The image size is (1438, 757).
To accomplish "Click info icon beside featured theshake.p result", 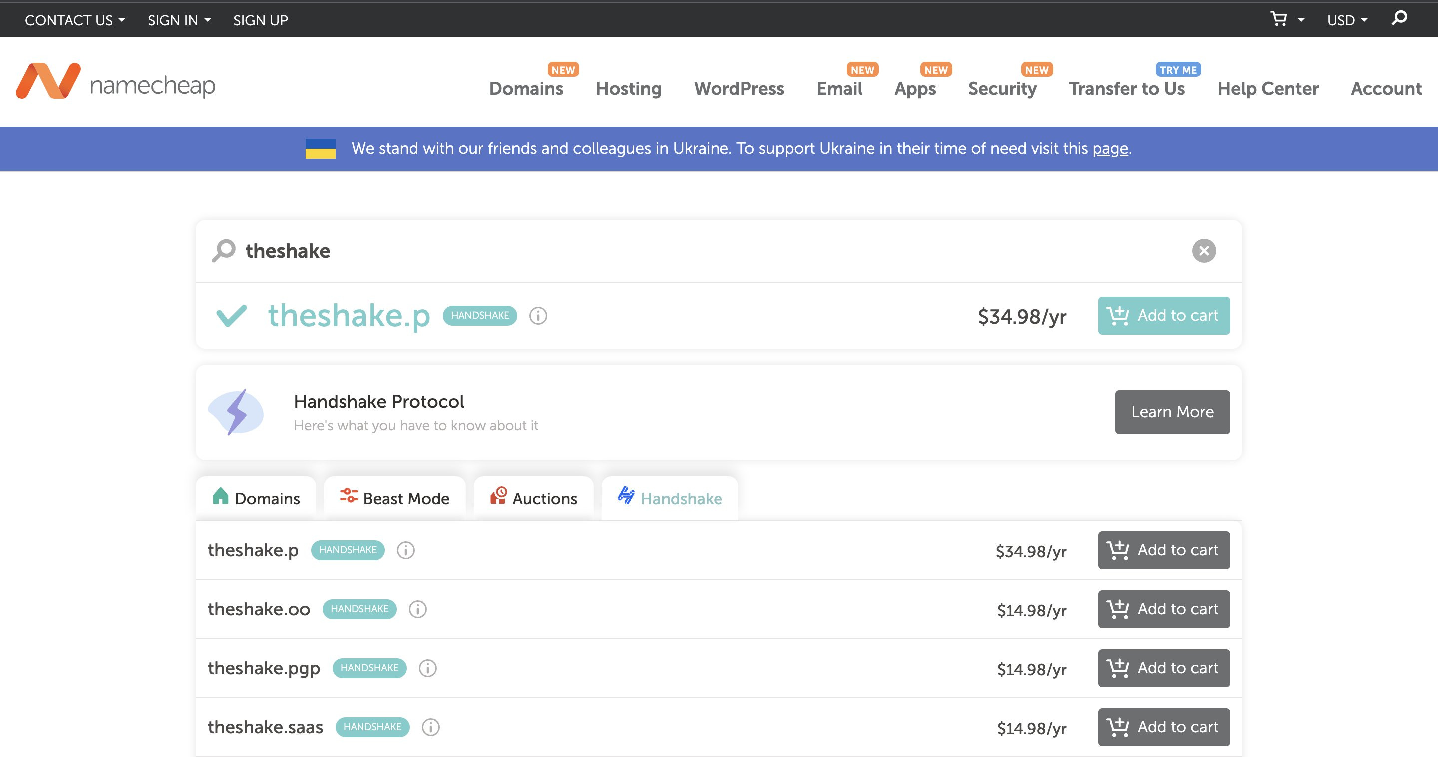I will (538, 316).
